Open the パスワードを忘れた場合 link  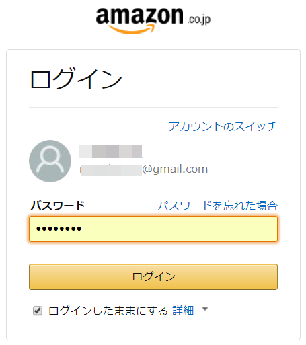tap(217, 206)
